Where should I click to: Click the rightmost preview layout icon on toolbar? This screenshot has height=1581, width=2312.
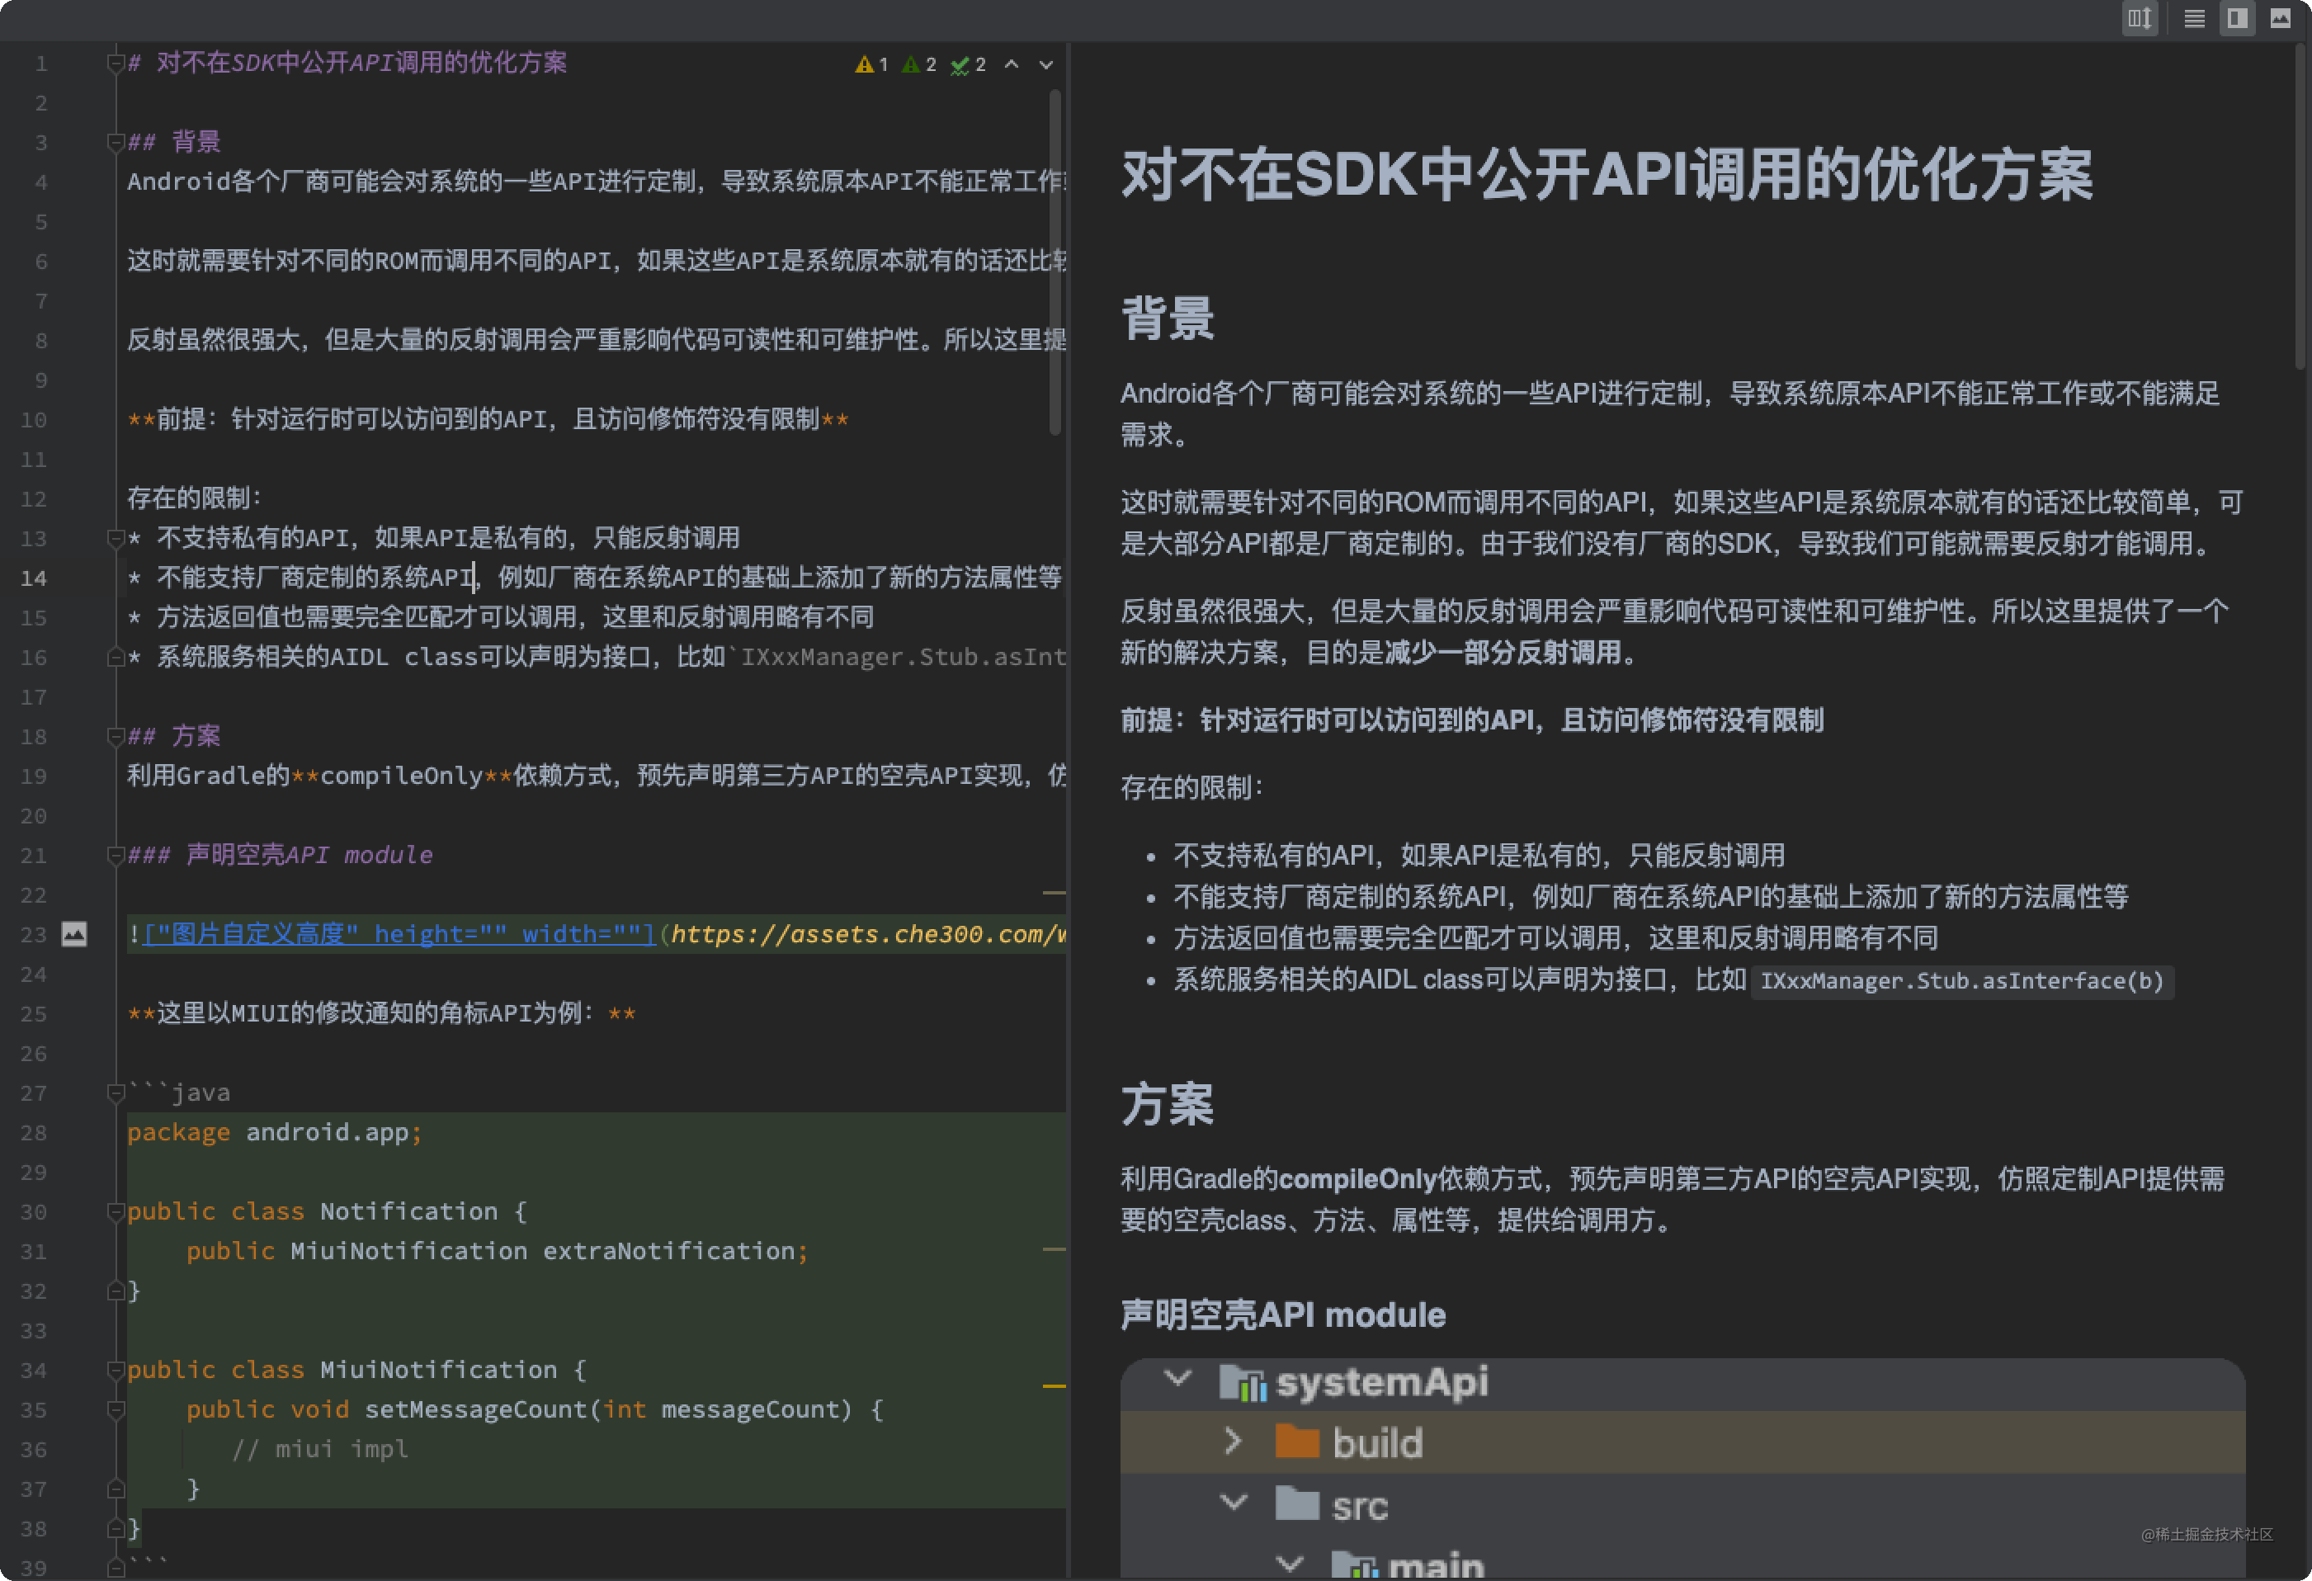[2281, 20]
